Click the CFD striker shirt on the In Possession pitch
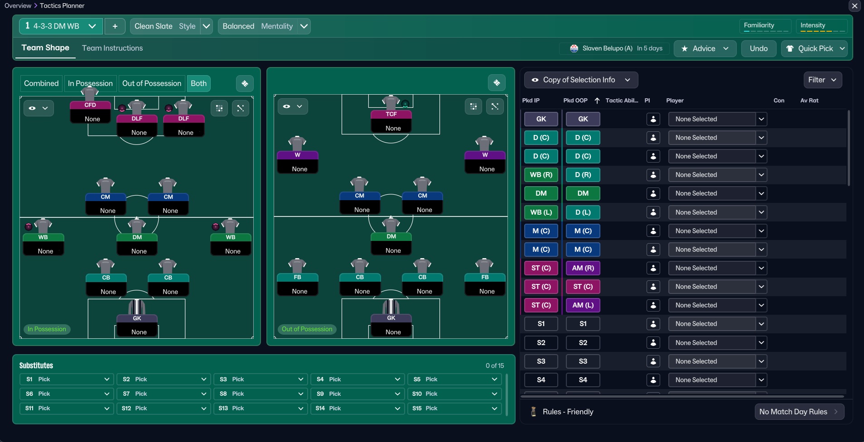 click(x=90, y=93)
